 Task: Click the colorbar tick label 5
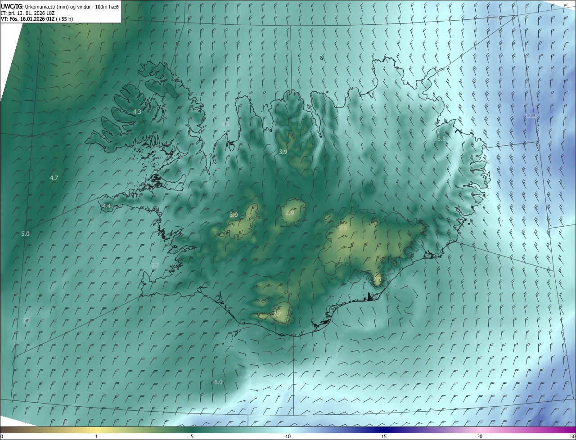(x=192, y=436)
